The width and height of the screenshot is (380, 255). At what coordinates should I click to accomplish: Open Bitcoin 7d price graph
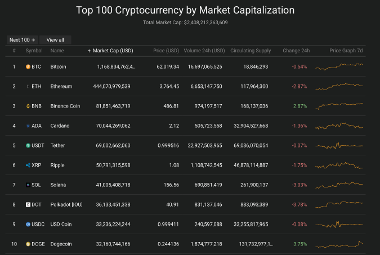[x=339, y=66]
